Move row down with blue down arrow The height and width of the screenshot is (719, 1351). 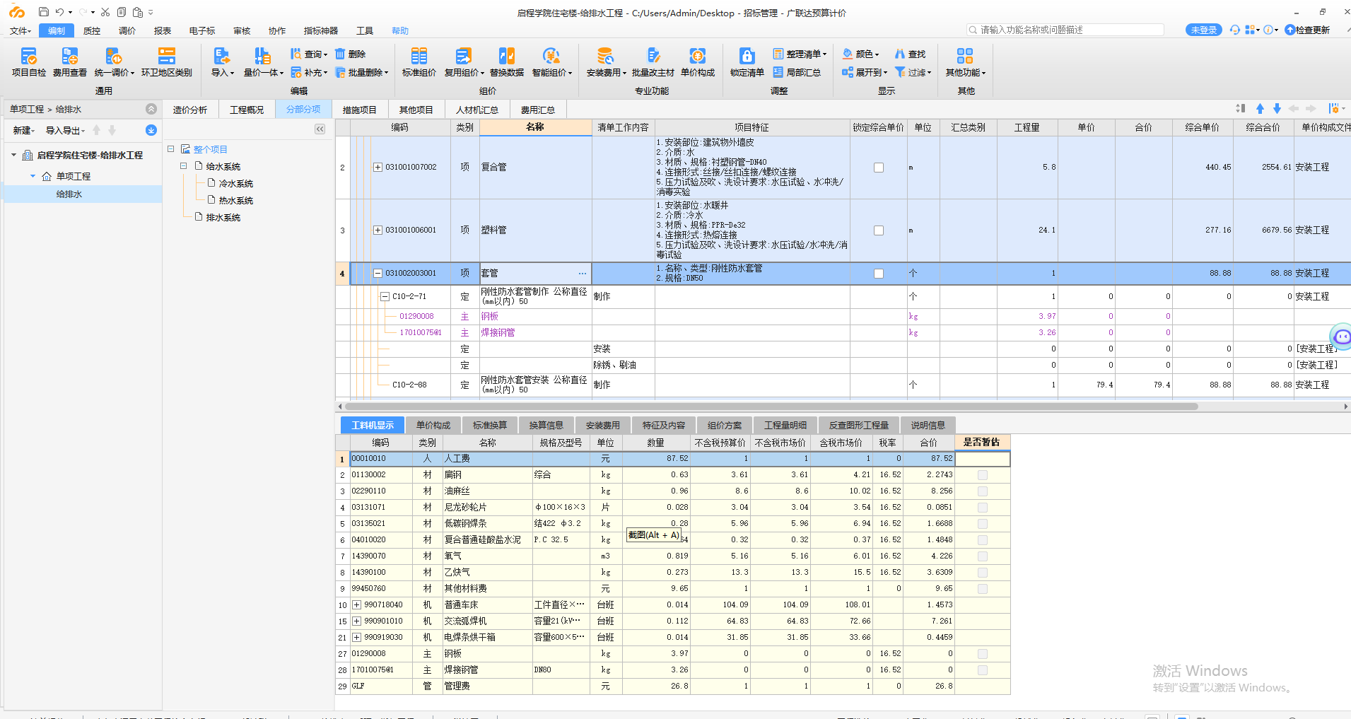[x=1277, y=108]
